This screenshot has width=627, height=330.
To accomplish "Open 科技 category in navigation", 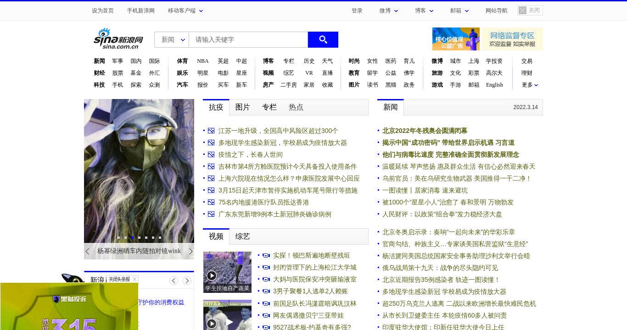I will click(99, 85).
